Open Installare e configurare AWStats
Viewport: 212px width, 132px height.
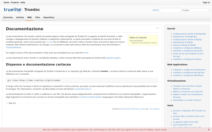point(187,48)
